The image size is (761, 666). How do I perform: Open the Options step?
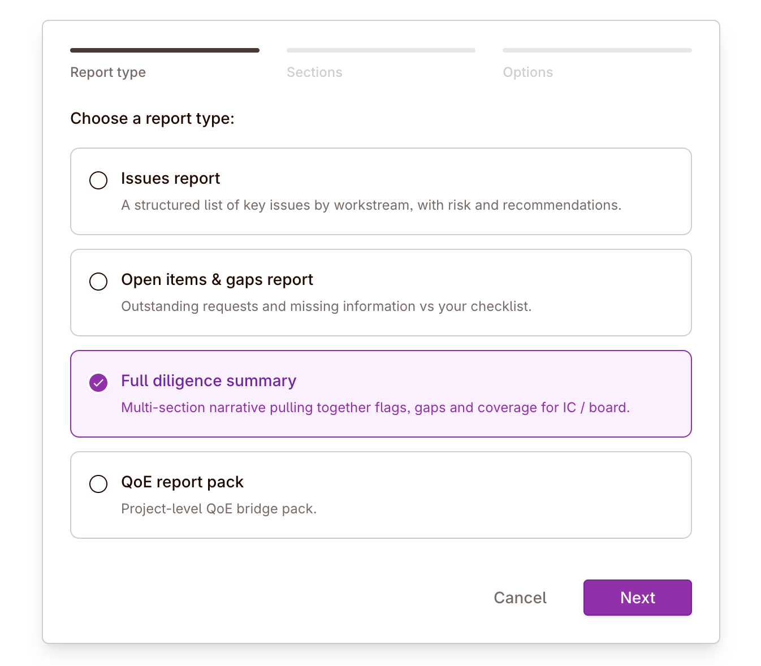[x=527, y=72]
